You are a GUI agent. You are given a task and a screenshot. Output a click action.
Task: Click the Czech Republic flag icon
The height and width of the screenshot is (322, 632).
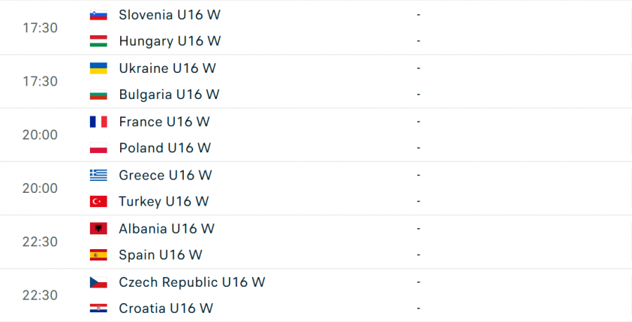(x=98, y=282)
